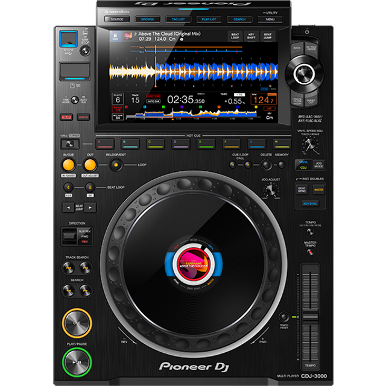Trigger hot cue B pad
Viewport: 386px width, 386px height.
[x=130, y=144]
